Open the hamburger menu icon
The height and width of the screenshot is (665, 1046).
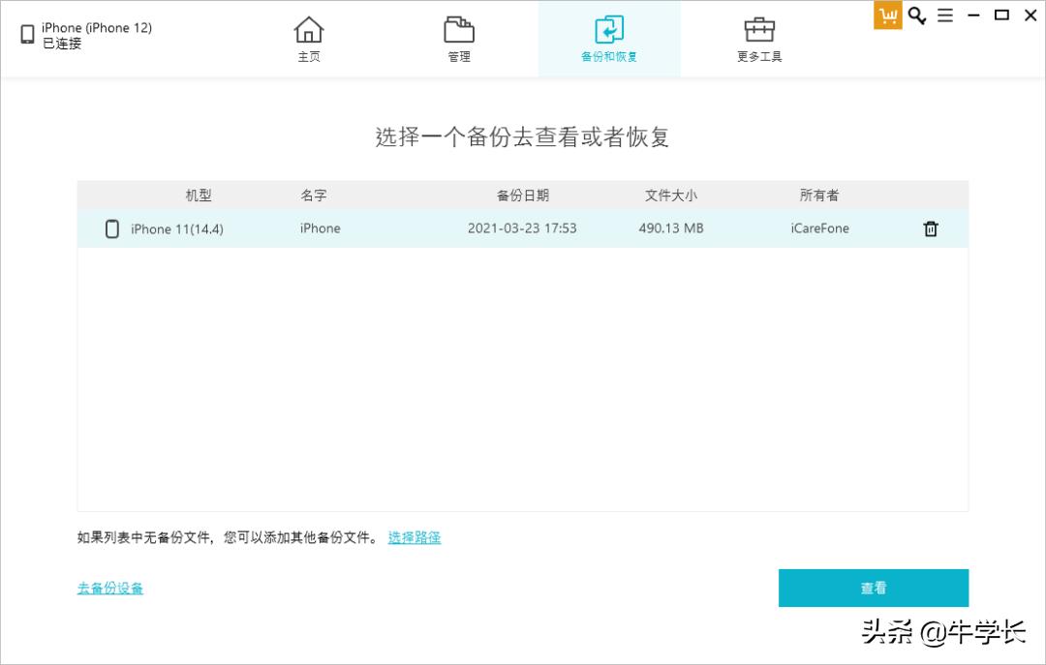(944, 15)
